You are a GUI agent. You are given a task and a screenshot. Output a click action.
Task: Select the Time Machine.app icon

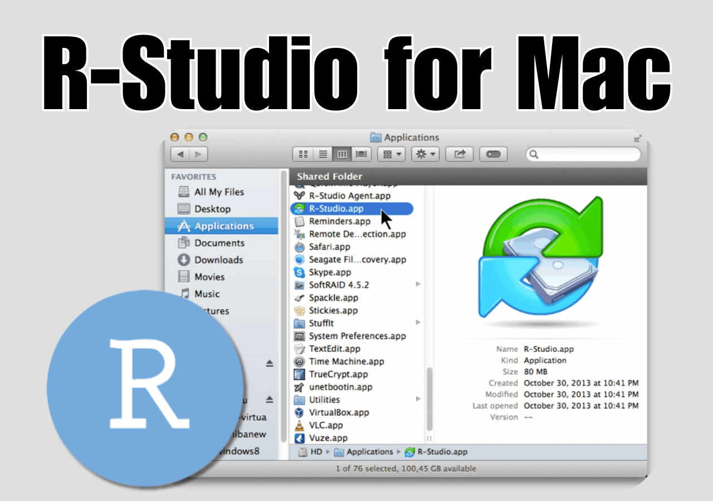[x=300, y=362]
